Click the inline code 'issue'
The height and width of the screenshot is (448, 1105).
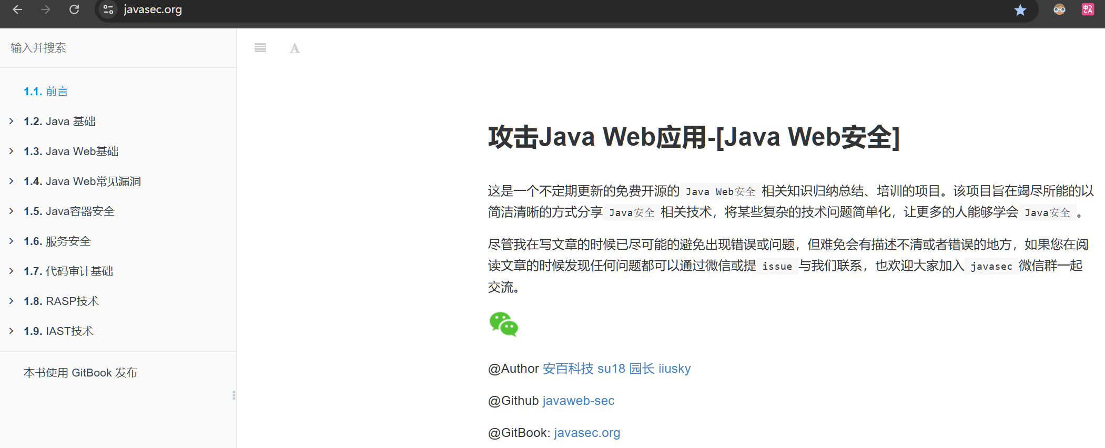[777, 267]
